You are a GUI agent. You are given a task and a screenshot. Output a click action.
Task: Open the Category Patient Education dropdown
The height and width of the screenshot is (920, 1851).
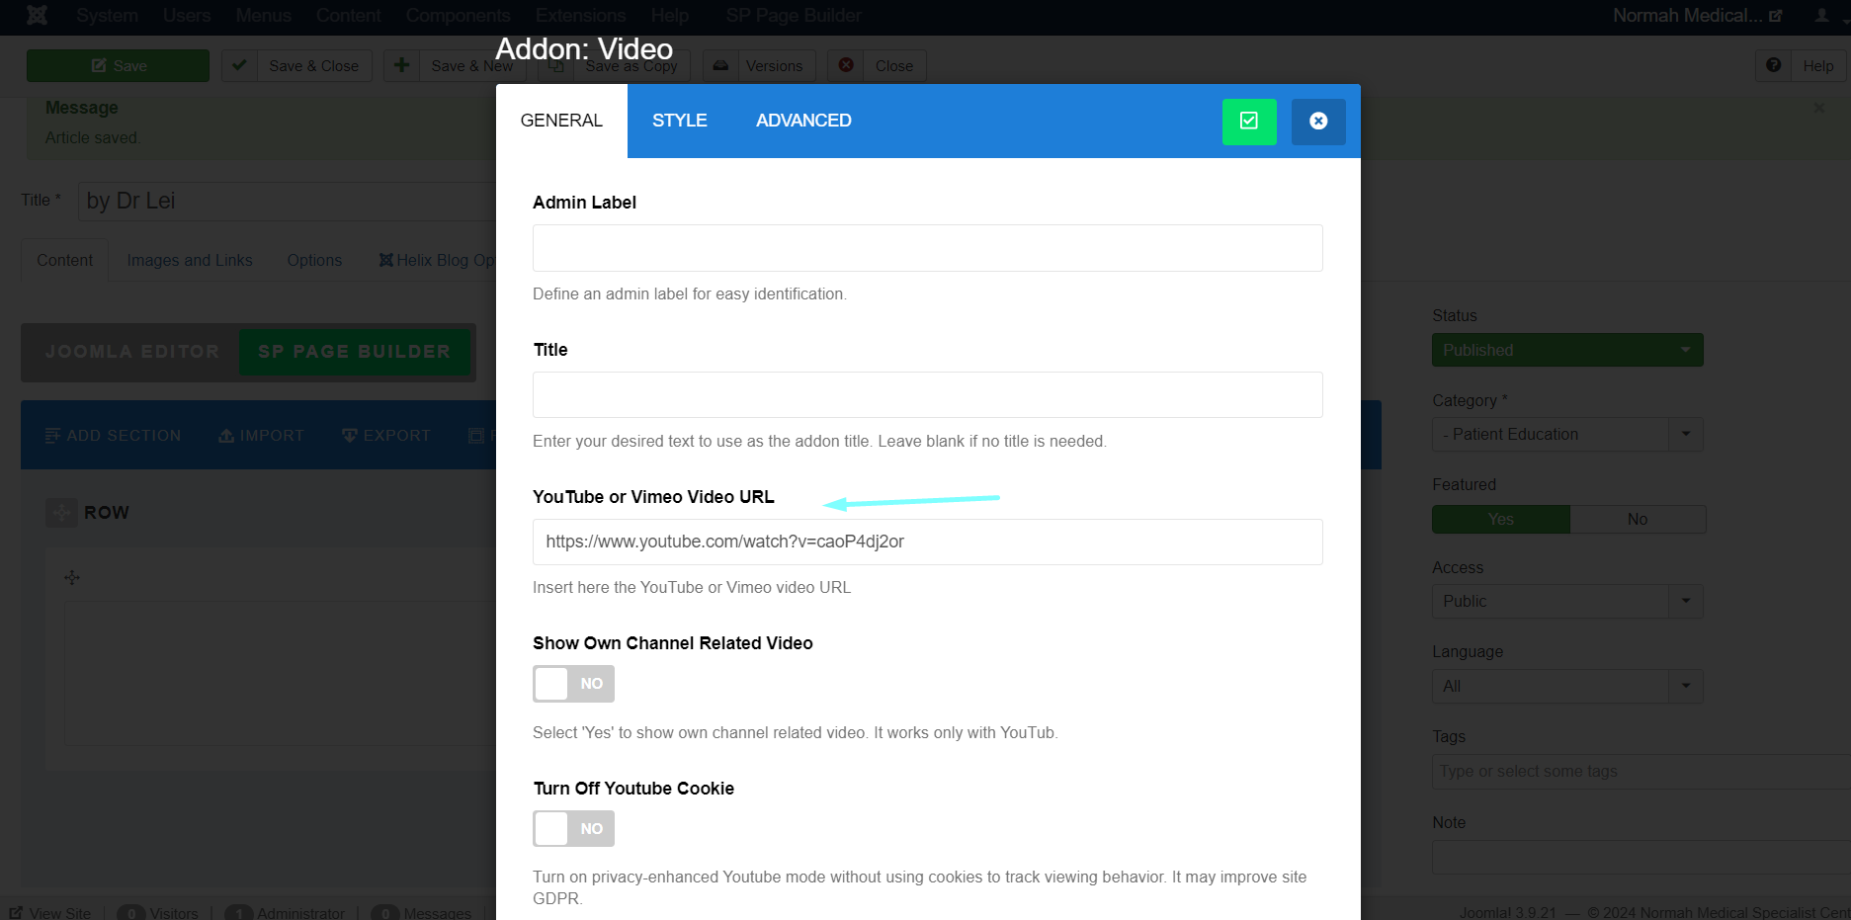[1567, 435]
